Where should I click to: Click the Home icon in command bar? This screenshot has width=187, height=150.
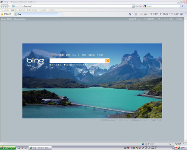[x=130, y=14]
